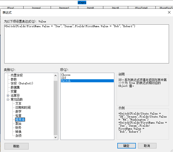The image size is (173, 152).
Task: Select 内置字段 in category tree
Action: (17, 75)
